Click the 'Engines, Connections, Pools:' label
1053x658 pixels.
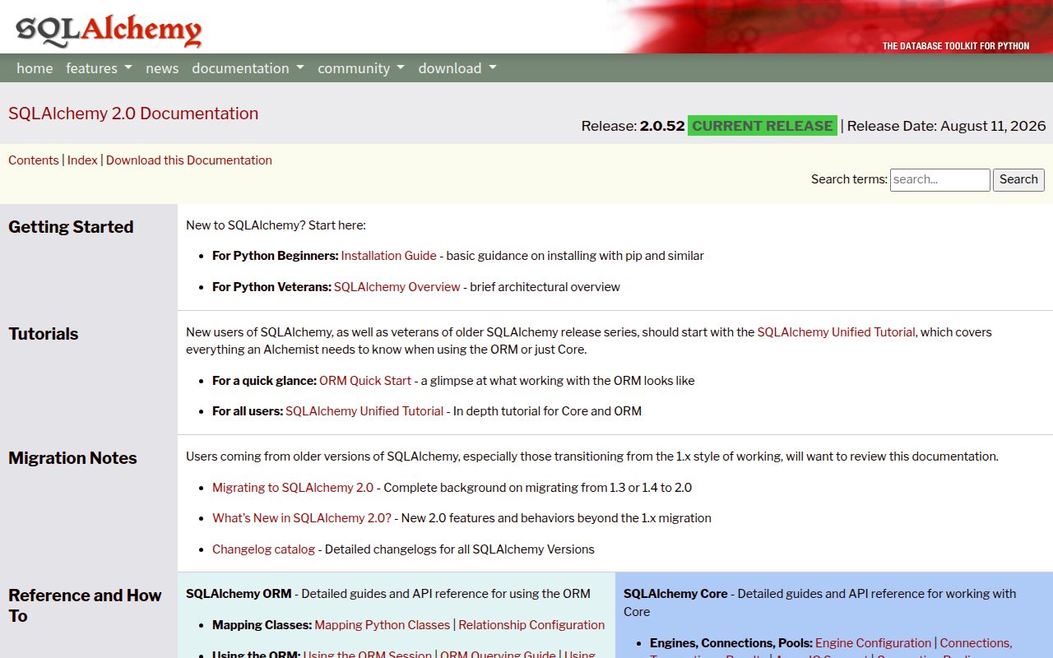tap(731, 643)
